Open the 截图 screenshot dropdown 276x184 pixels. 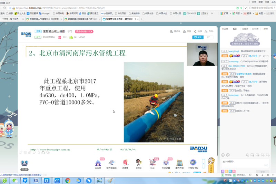260,13
